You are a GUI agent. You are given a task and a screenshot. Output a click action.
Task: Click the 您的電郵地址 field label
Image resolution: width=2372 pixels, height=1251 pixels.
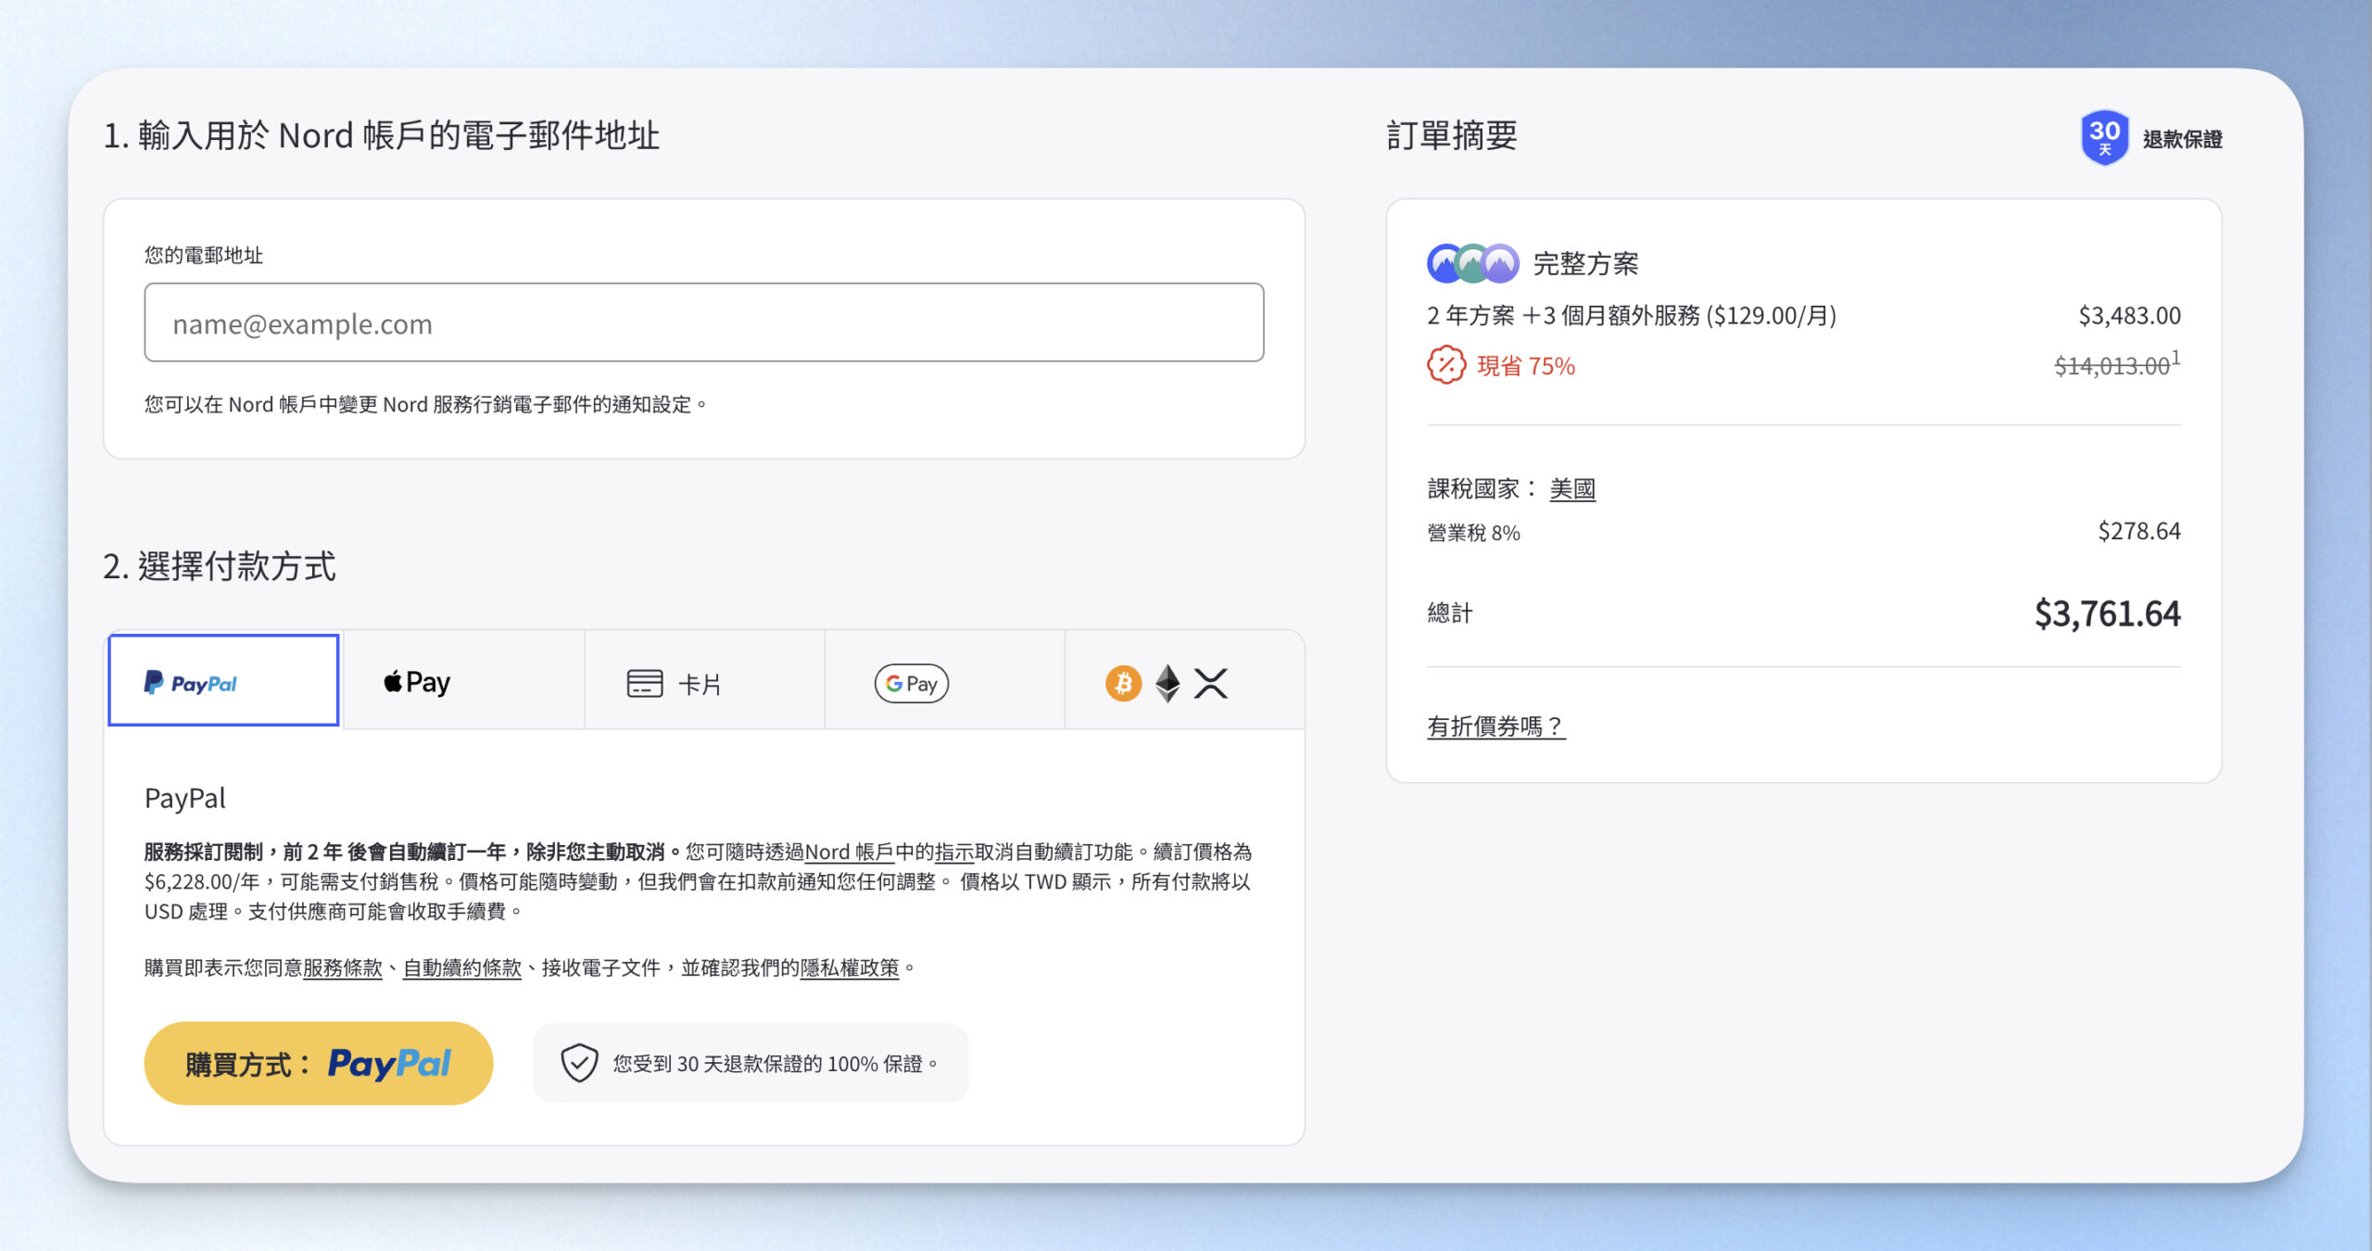pyautogui.click(x=204, y=255)
